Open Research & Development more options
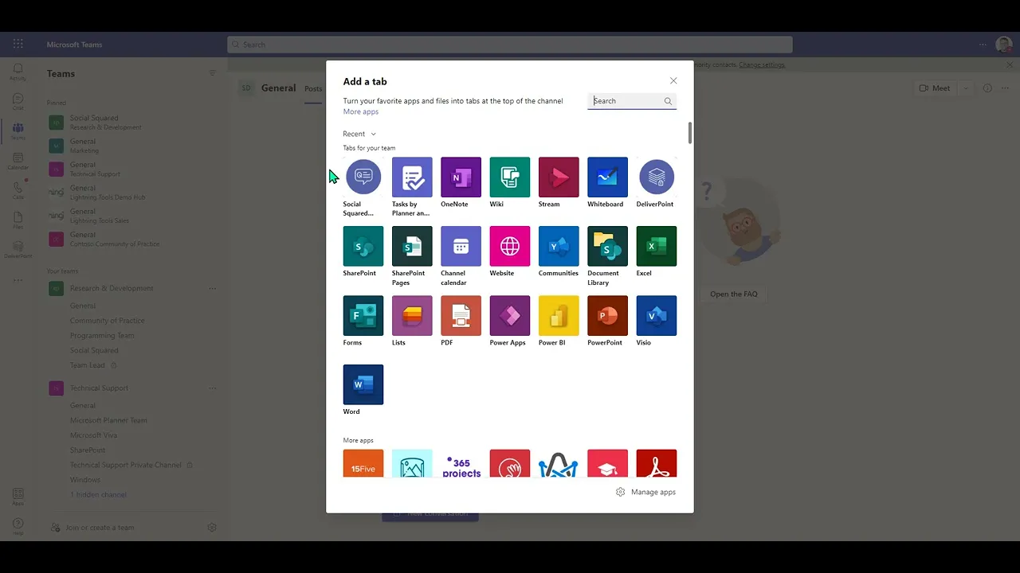The width and height of the screenshot is (1020, 573). 212,288
